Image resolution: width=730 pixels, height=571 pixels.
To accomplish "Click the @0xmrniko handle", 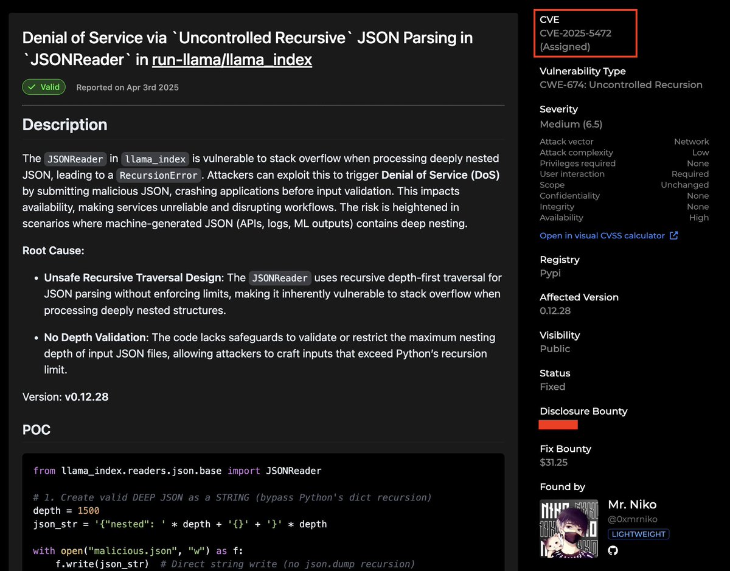I will [633, 519].
